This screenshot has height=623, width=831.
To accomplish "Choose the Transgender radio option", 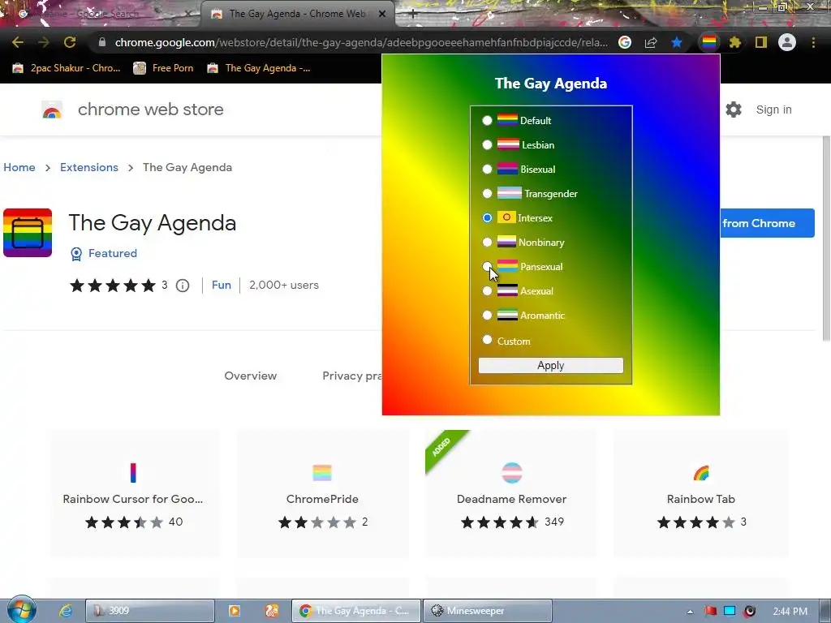I will (x=487, y=193).
